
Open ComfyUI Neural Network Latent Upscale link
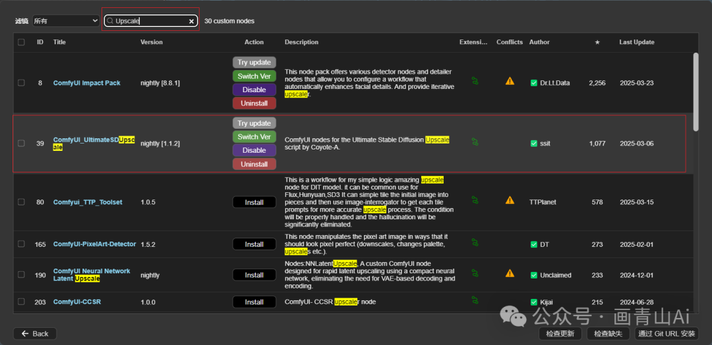coord(92,275)
